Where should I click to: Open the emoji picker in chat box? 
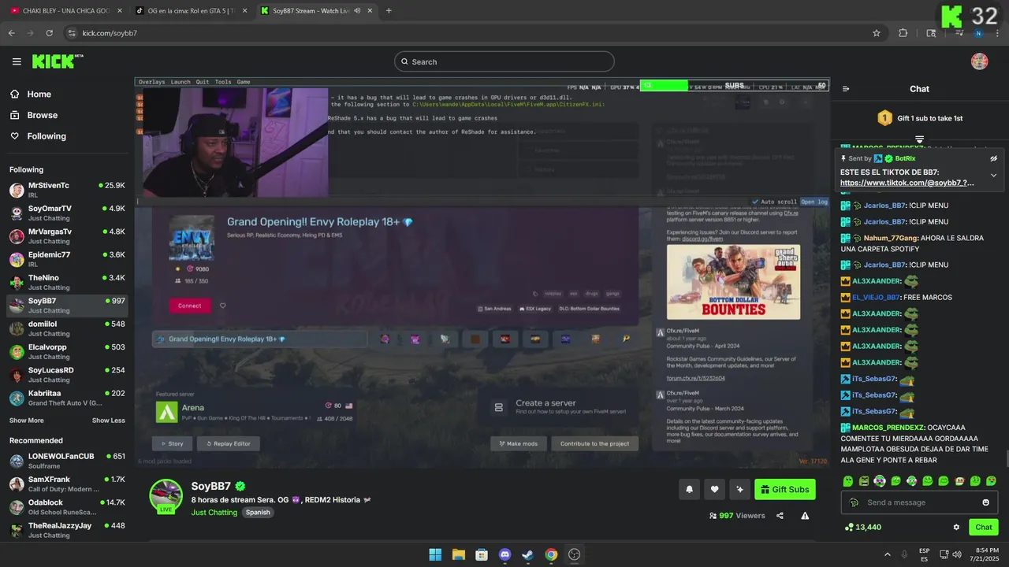pyautogui.click(x=985, y=502)
